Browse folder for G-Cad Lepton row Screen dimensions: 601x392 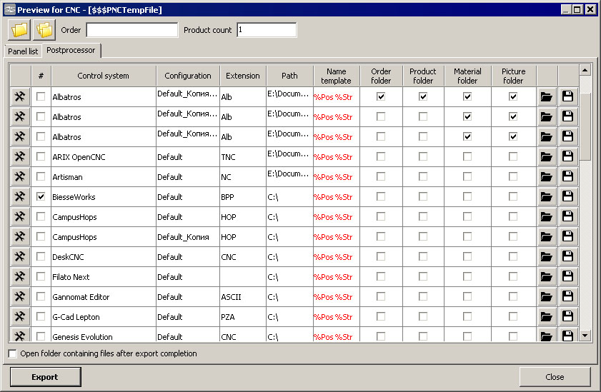point(547,316)
